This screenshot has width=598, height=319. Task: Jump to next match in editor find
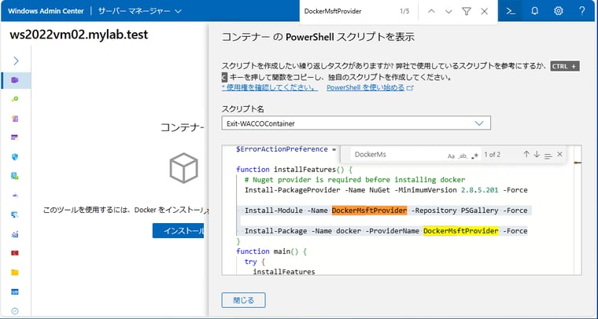[537, 154]
